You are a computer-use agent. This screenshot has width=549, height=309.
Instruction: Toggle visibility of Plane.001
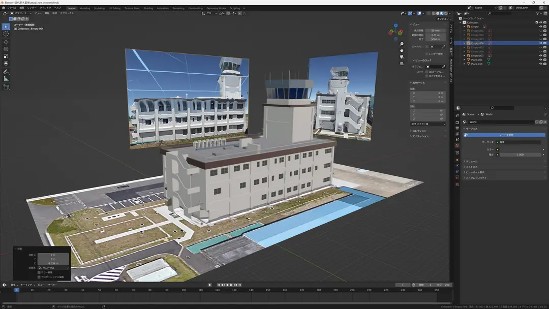[540, 60]
